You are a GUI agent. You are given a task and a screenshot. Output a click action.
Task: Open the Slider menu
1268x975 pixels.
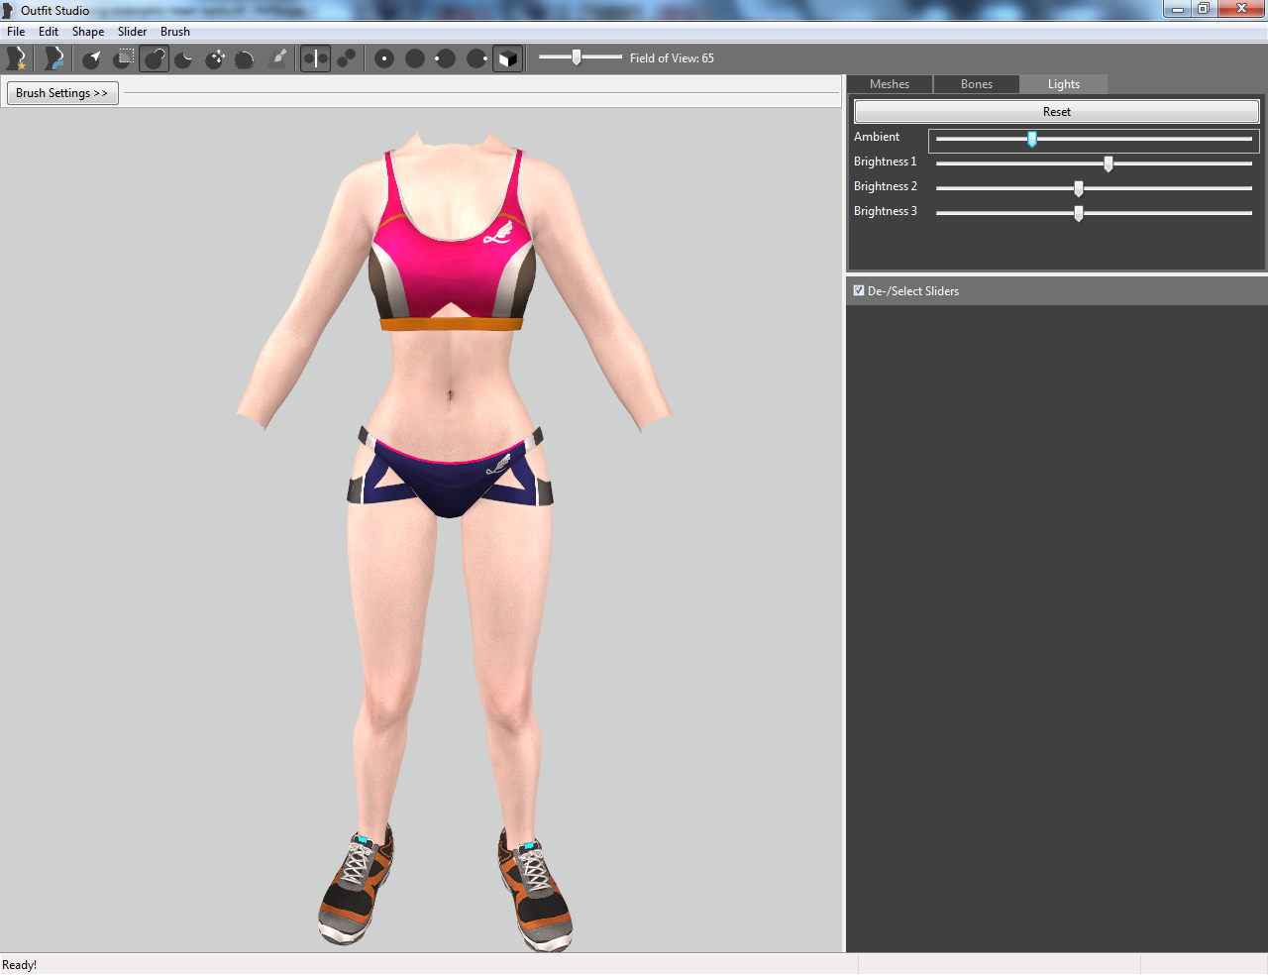click(133, 32)
